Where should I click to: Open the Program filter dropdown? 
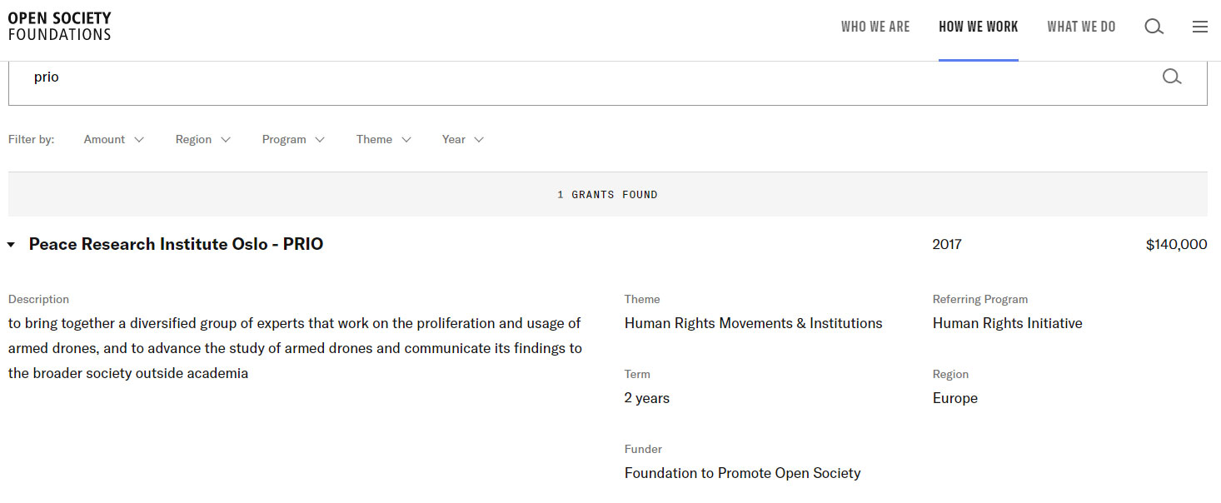(x=293, y=140)
